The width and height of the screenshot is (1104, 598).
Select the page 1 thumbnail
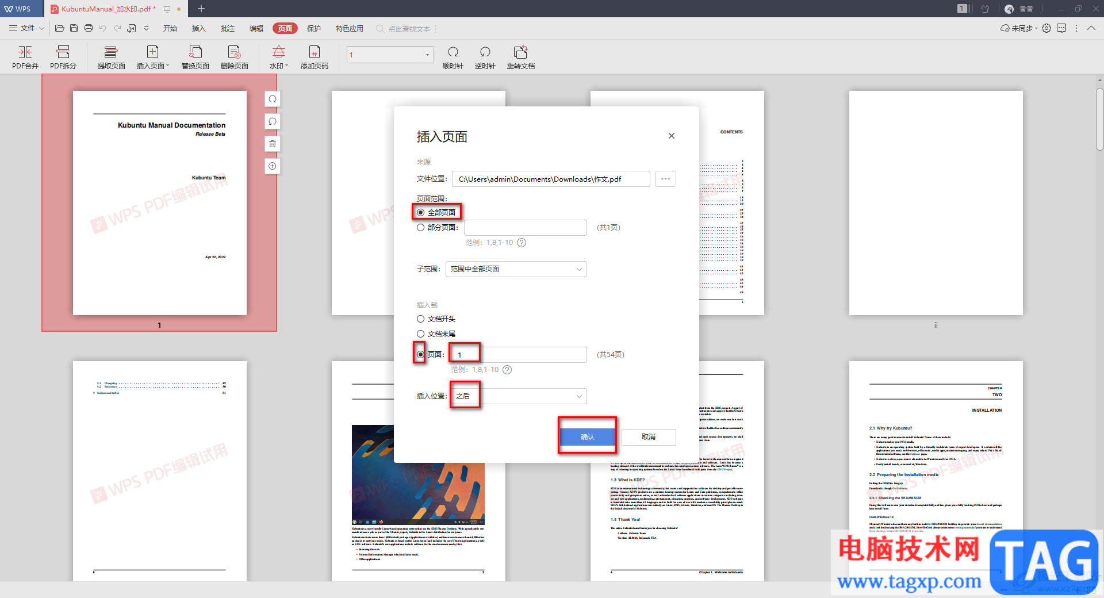160,203
